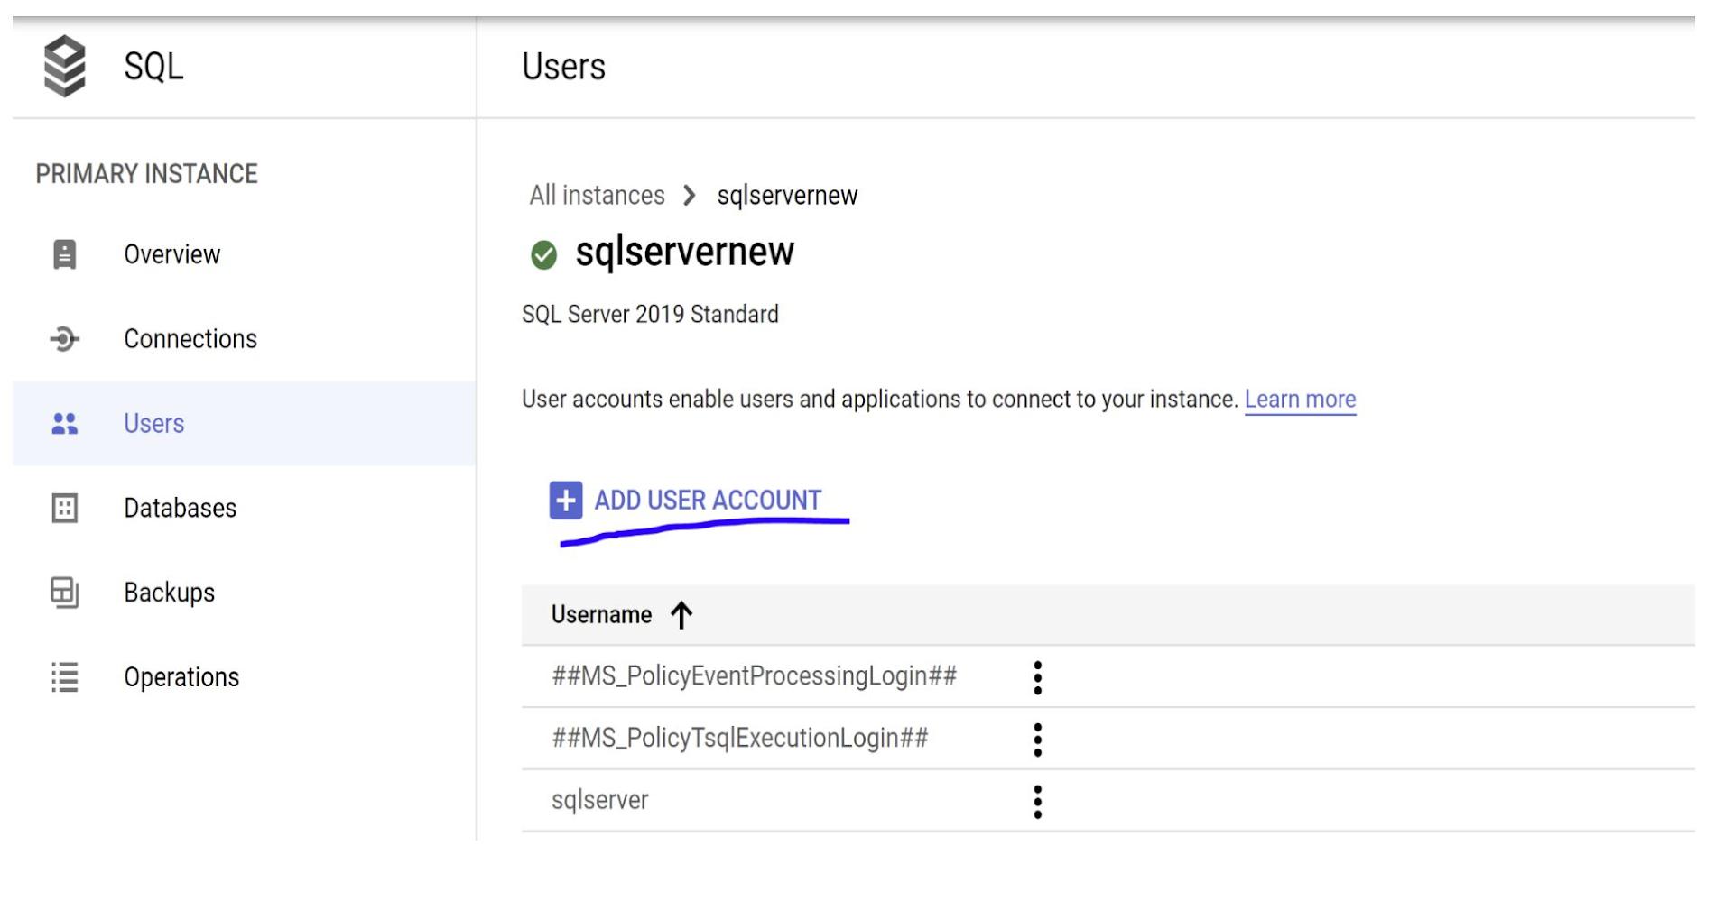1715x919 pixels.
Task: Go to the Connections section
Action: click(x=190, y=339)
